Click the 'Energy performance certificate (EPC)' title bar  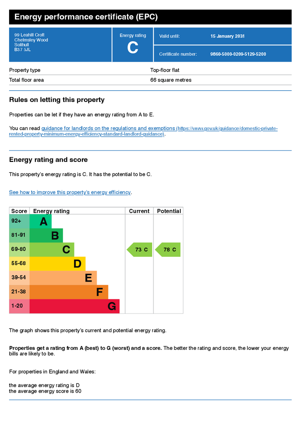tap(150, 17)
